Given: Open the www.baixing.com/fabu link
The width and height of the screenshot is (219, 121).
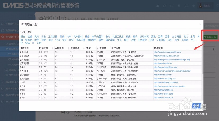Looking at the screenshot, I should coord(166,82).
